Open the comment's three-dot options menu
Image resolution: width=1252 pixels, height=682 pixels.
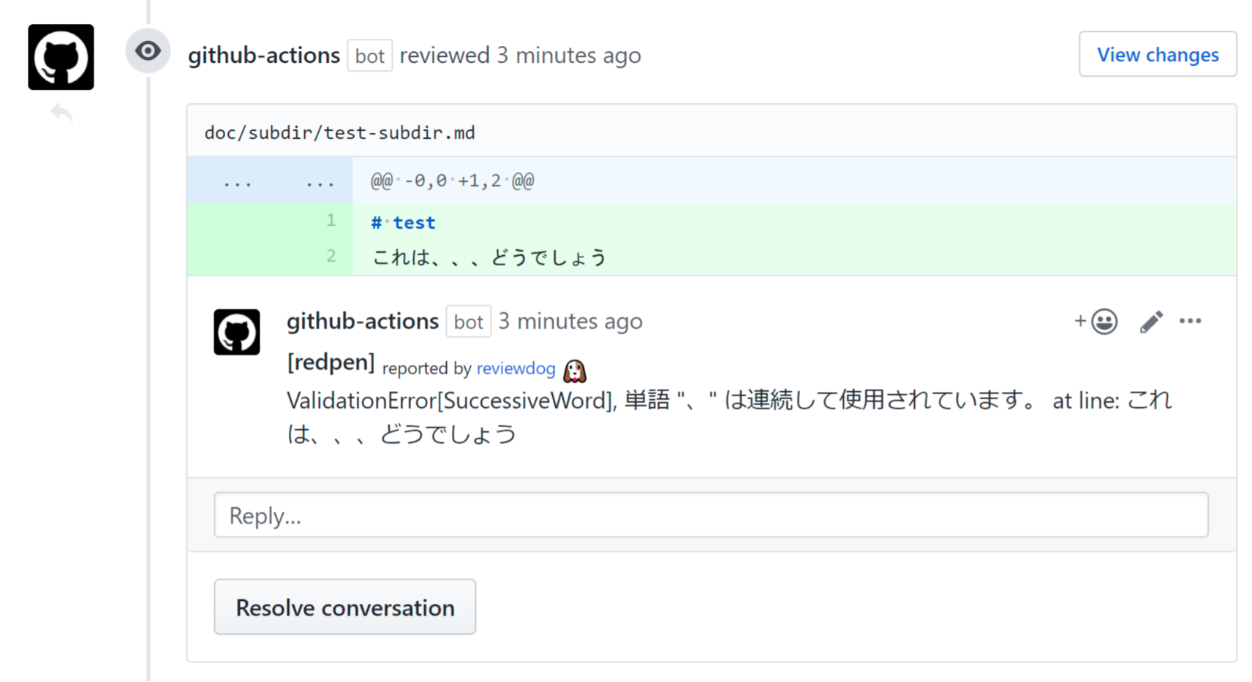point(1190,321)
